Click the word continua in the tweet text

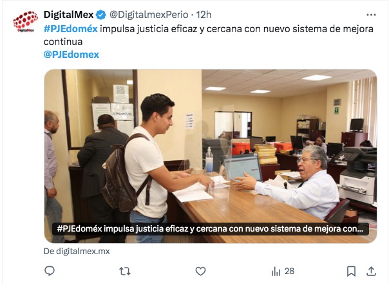pyautogui.click(x=63, y=42)
